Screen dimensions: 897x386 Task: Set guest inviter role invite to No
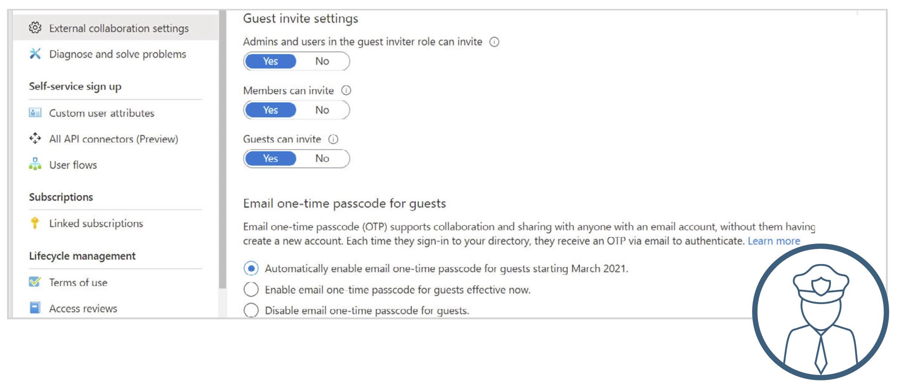(x=322, y=61)
